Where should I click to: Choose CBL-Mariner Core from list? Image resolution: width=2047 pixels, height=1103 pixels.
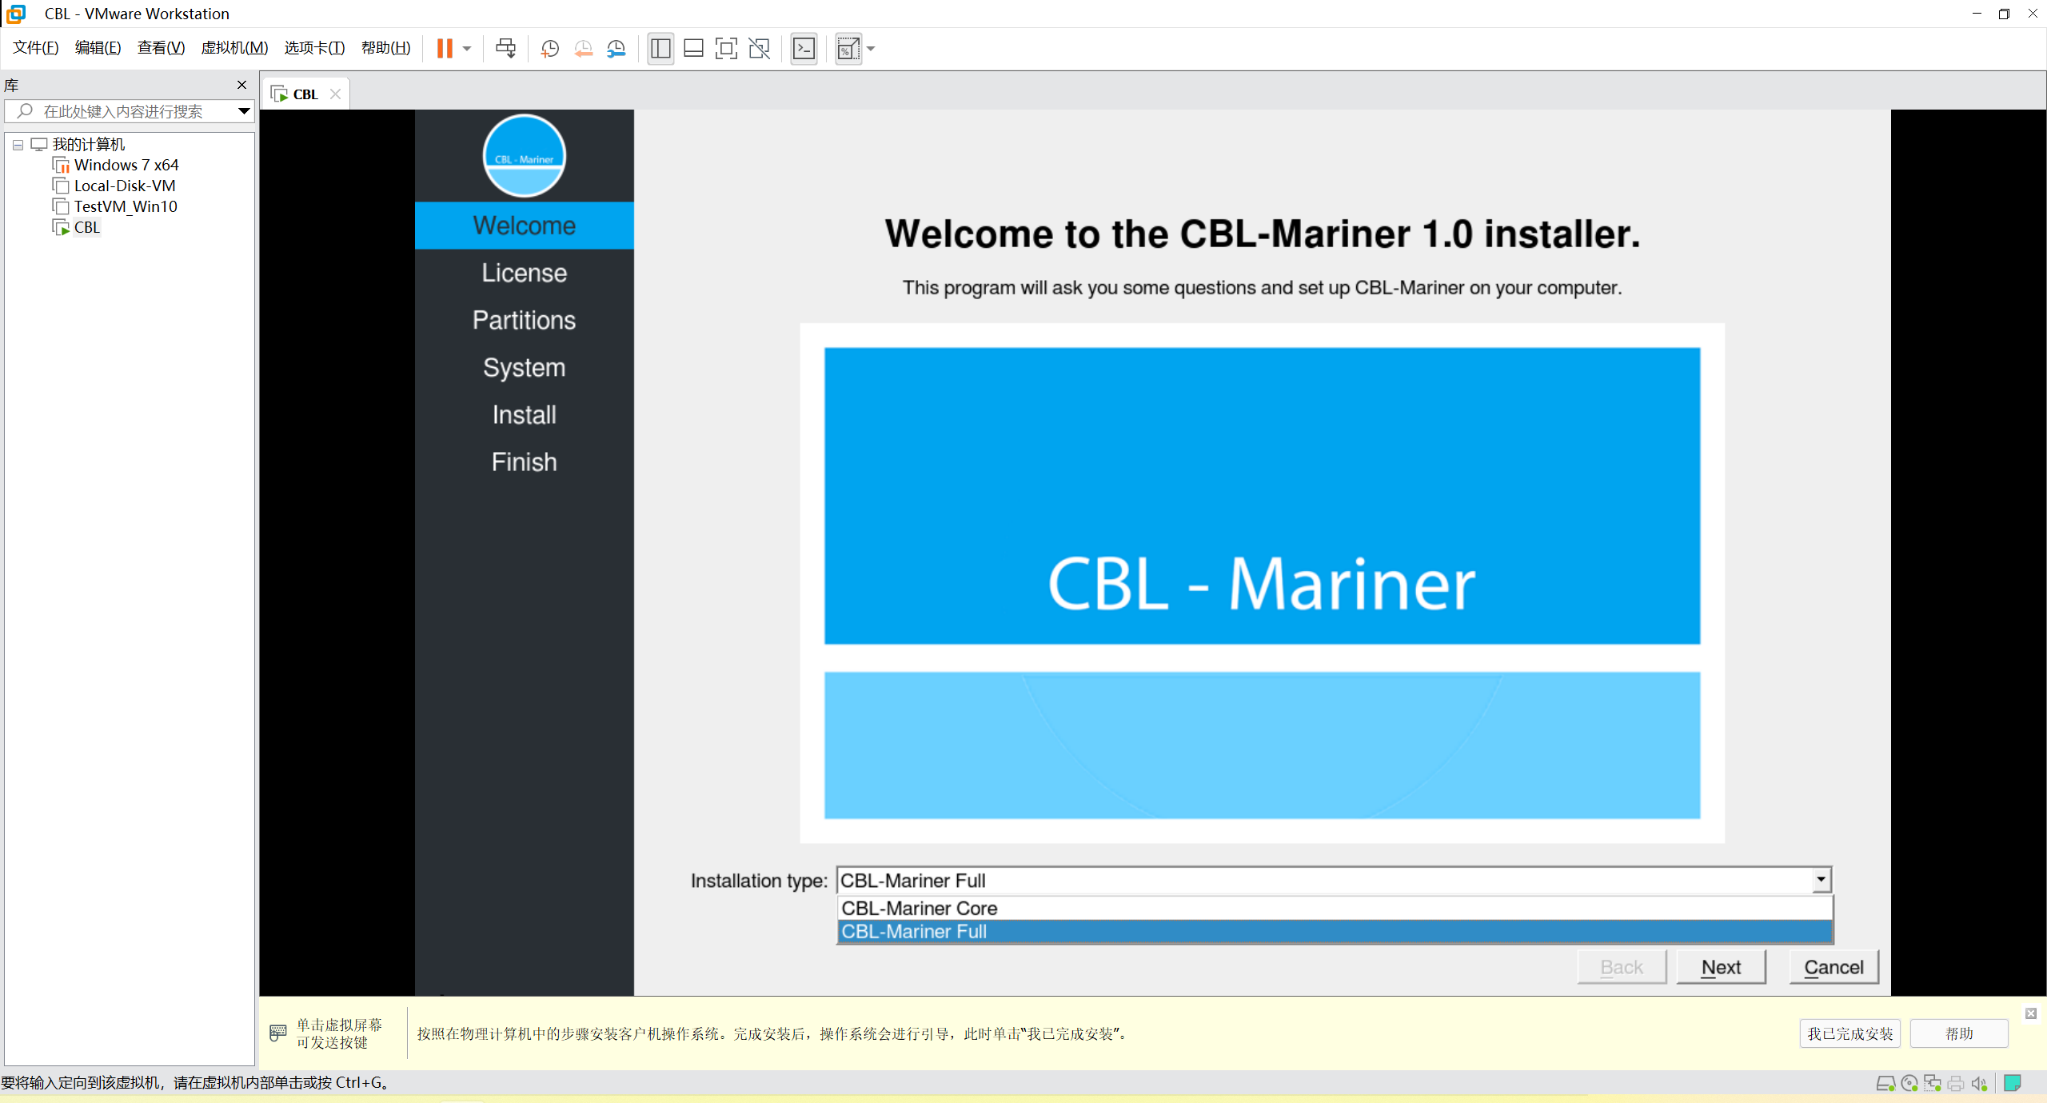(920, 908)
